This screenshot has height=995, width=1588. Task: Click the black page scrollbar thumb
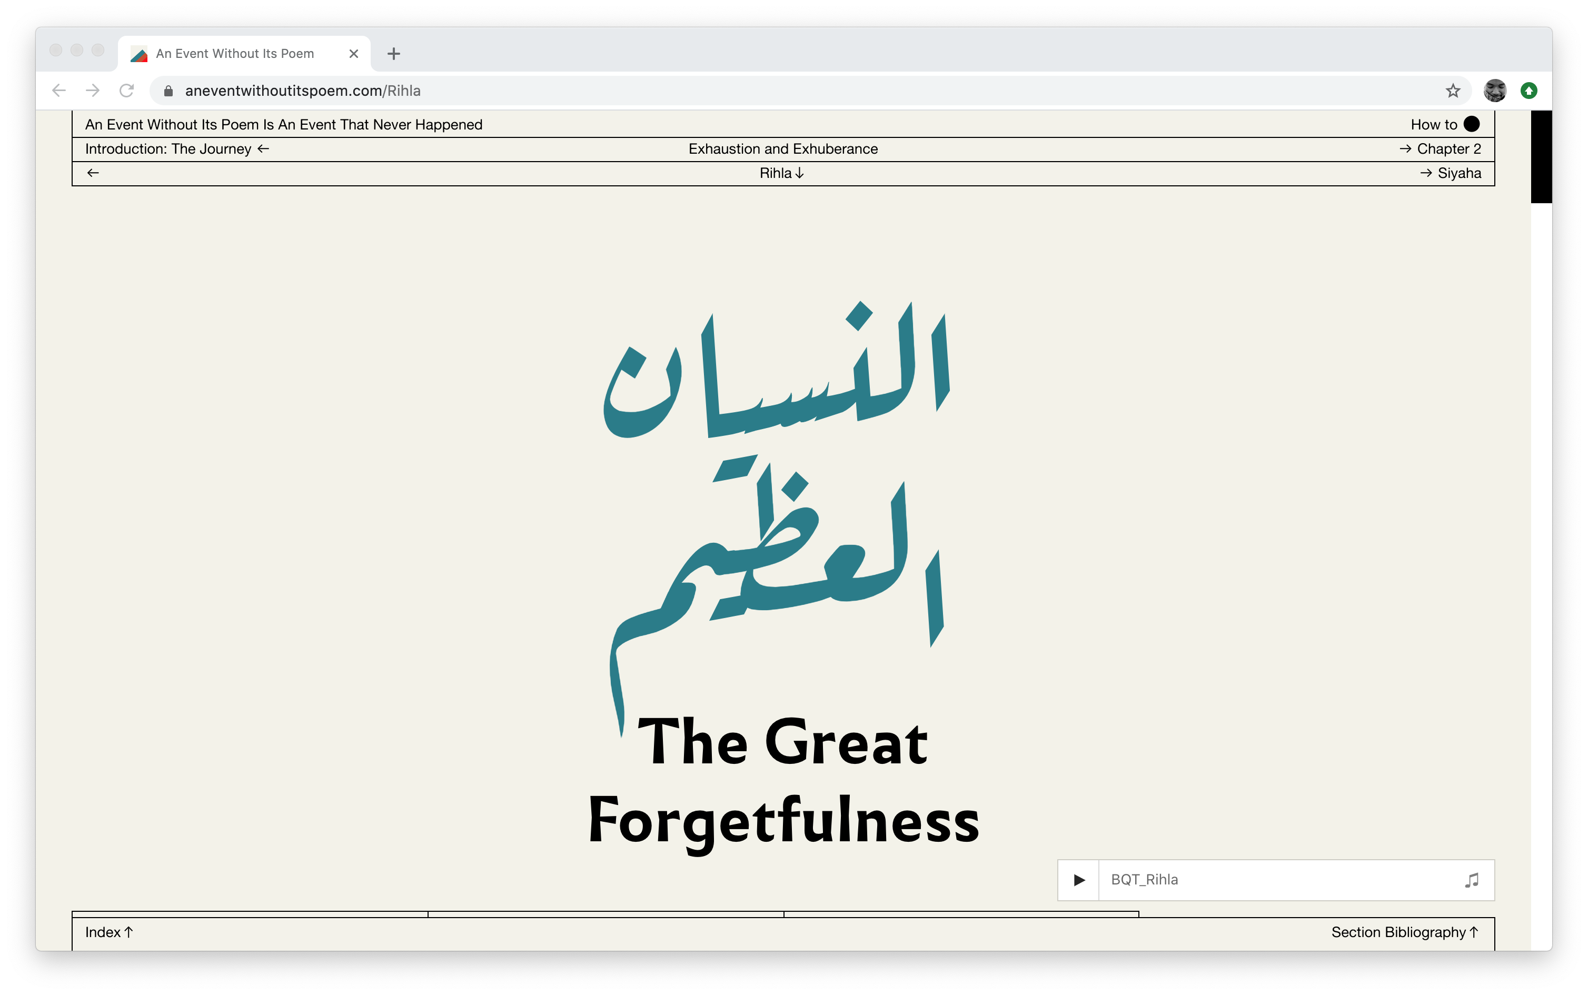[x=1541, y=157]
